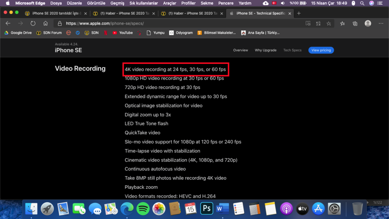The height and width of the screenshot is (219, 389).
Task: Go back using the browser back arrow
Action: 8,23
